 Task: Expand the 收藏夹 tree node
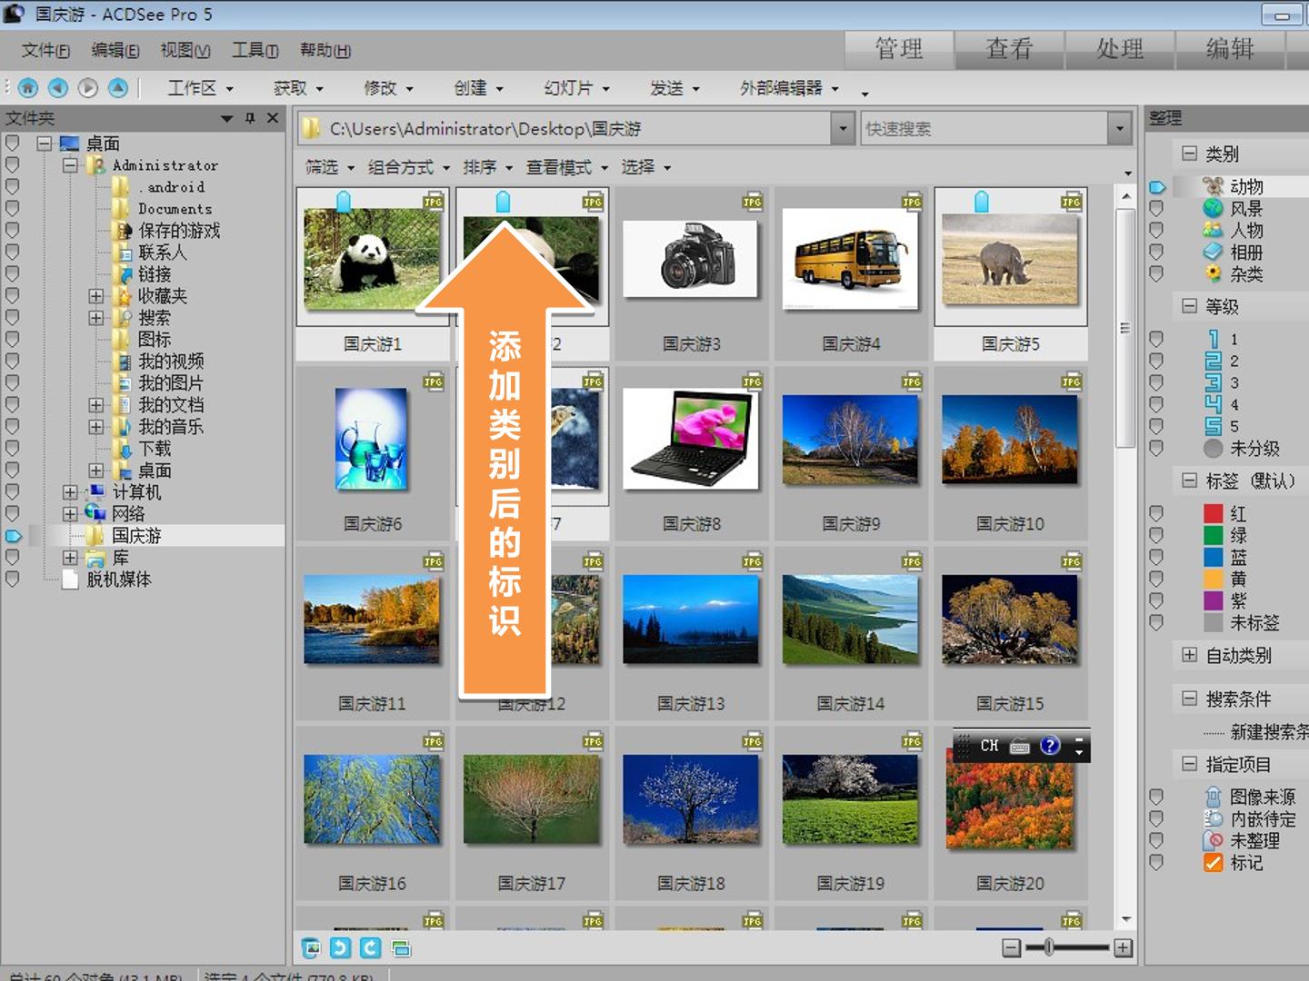(x=95, y=296)
